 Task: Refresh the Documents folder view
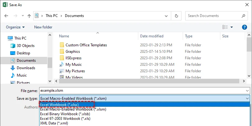[176, 16]
